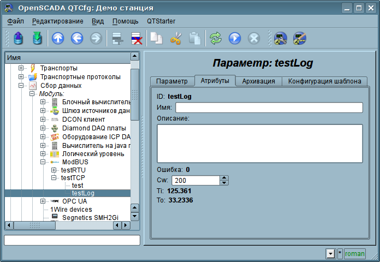
Task: Switch to the Архивация tab
Action: click(258, 81)
